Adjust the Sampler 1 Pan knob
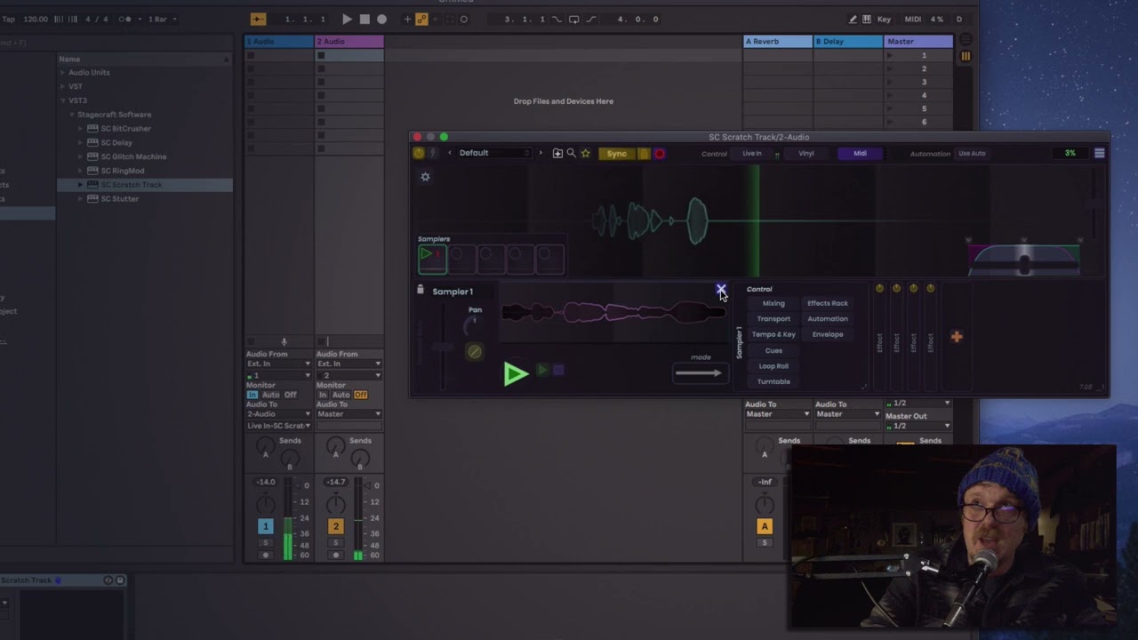1138x640 pixels. 473,326
